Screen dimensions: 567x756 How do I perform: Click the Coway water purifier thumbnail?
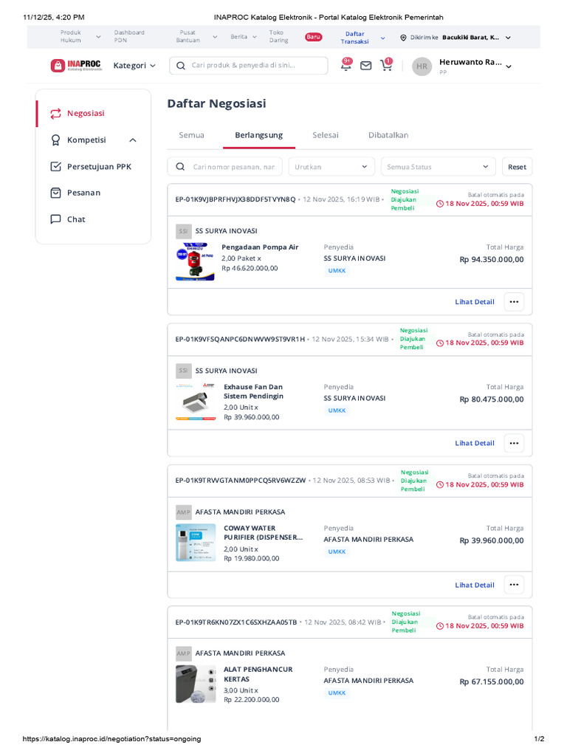click(x=196, y=543)
